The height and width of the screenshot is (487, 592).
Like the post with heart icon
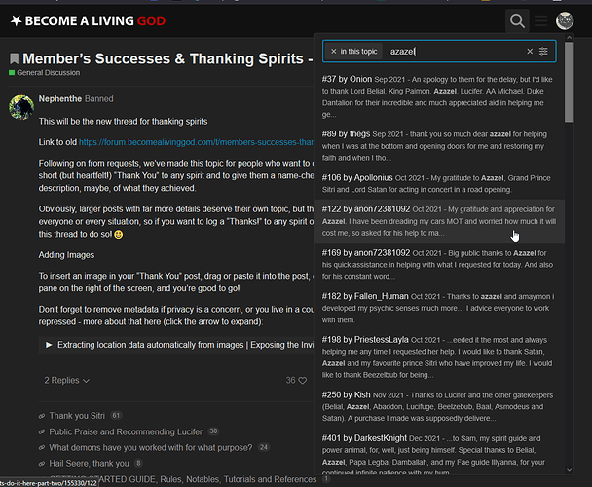[x=303, y=381]
